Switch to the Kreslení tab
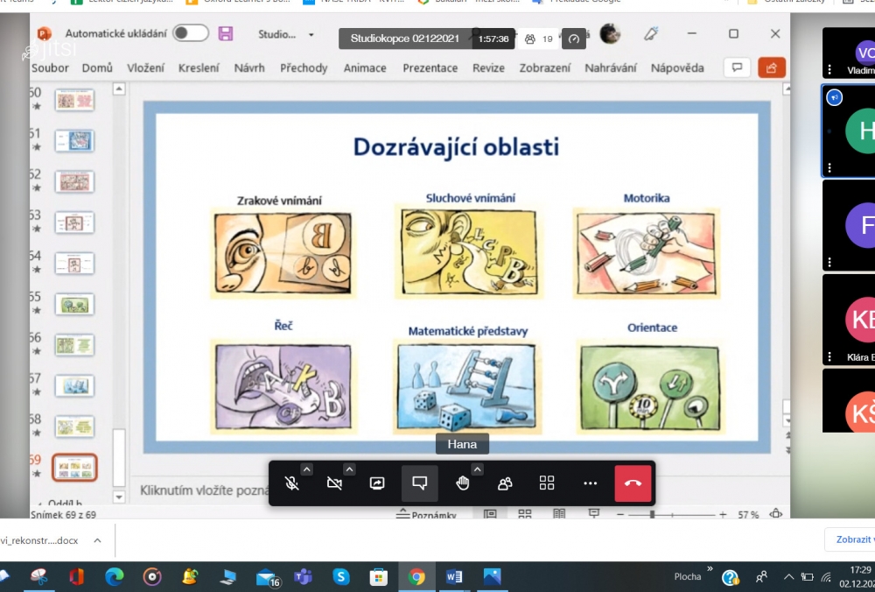This screenshot has width=875, height=592. pos(199,68)
